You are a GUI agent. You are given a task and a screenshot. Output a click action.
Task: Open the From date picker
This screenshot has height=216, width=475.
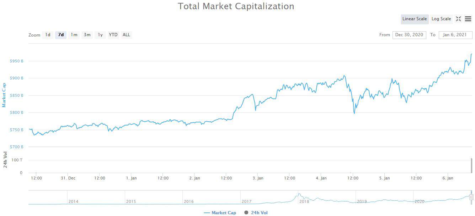[x=409, y=35]
